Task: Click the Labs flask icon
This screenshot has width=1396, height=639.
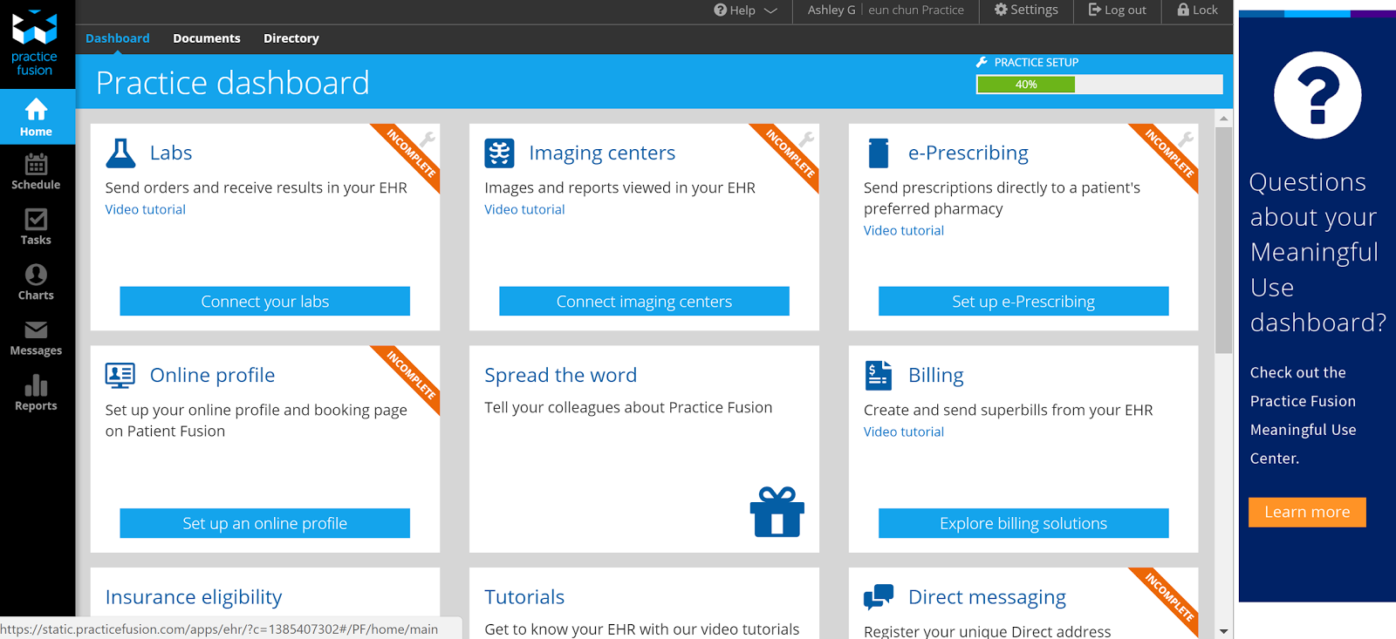Action: 120,153
